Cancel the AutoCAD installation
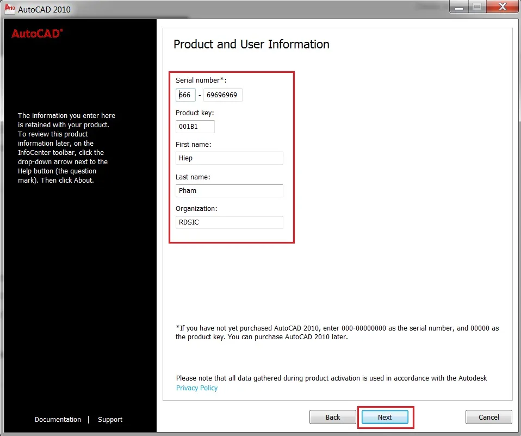The image size is (521, 436). 488,417
